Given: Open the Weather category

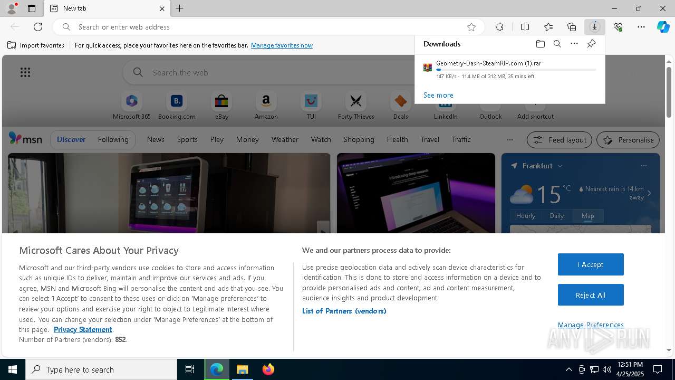Looking at the screenshot, I should point(285,139).
